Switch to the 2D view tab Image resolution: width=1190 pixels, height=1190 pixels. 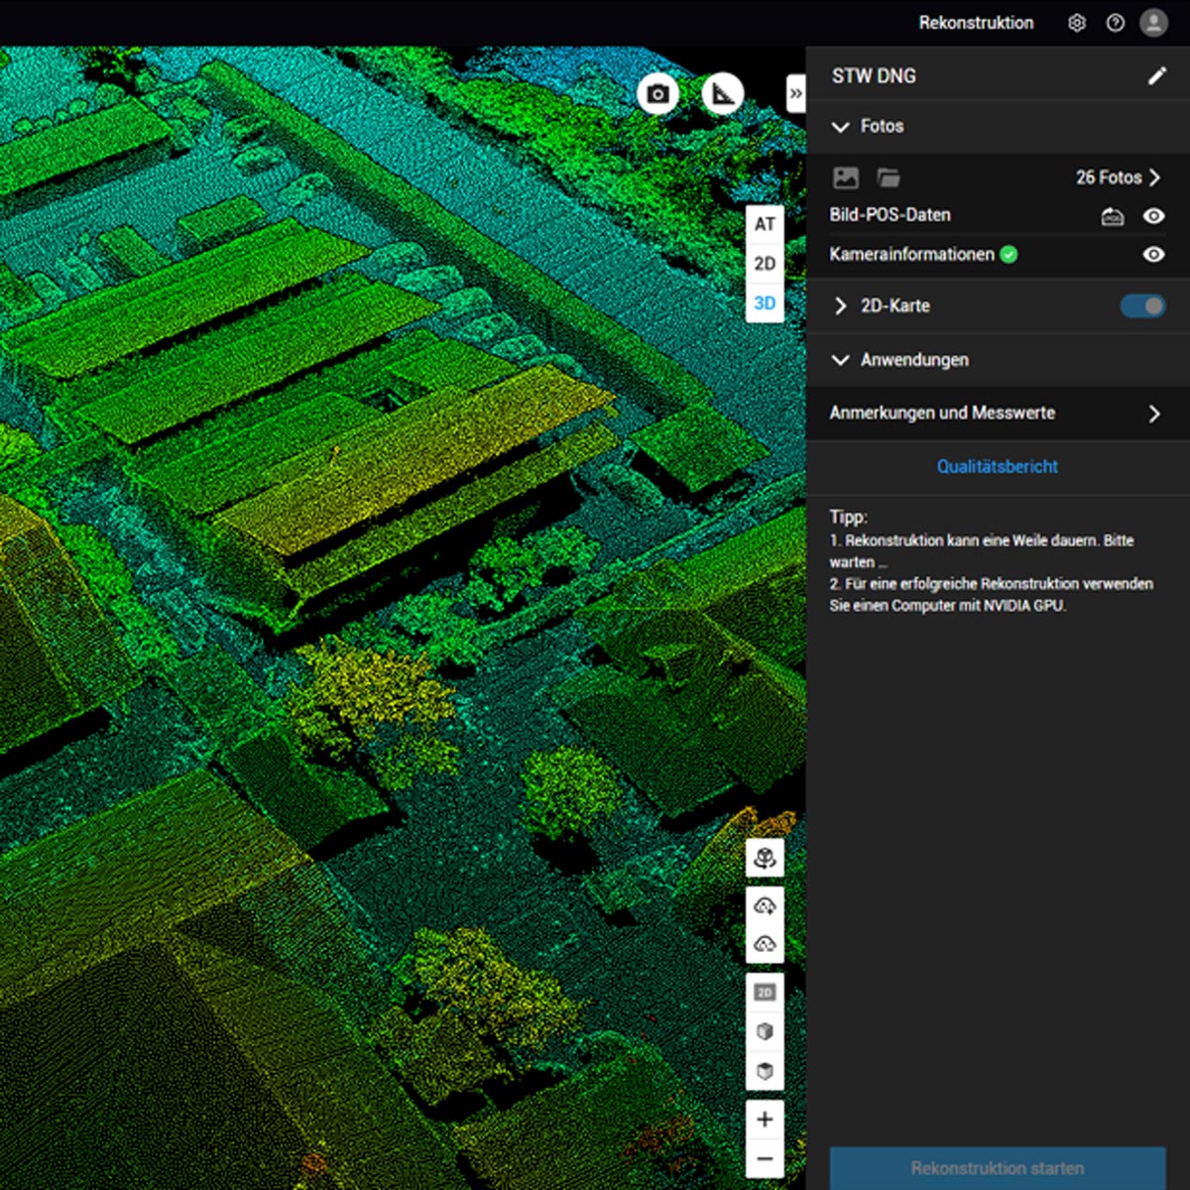(765, 264)
